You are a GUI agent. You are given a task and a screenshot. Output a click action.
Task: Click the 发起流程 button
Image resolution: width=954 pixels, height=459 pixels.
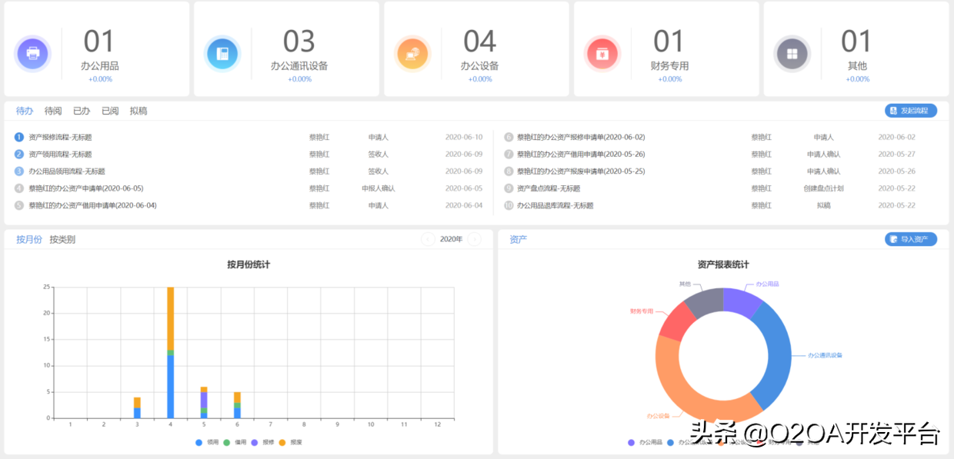pos(911,110)
